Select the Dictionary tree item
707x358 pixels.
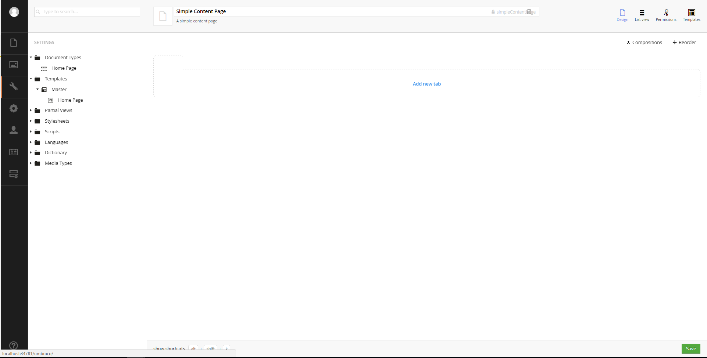[56, 153]
